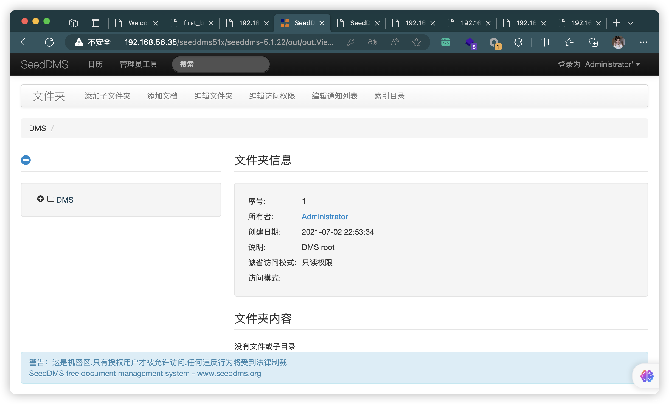Viewport: 669px width, 404px height.
Task: Click the 文件夹信息 heading
Action: [263, 160]
